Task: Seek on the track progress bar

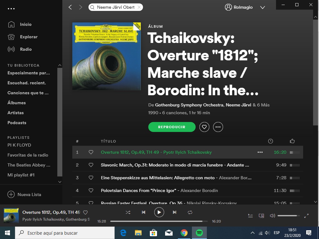Action: 159,221
